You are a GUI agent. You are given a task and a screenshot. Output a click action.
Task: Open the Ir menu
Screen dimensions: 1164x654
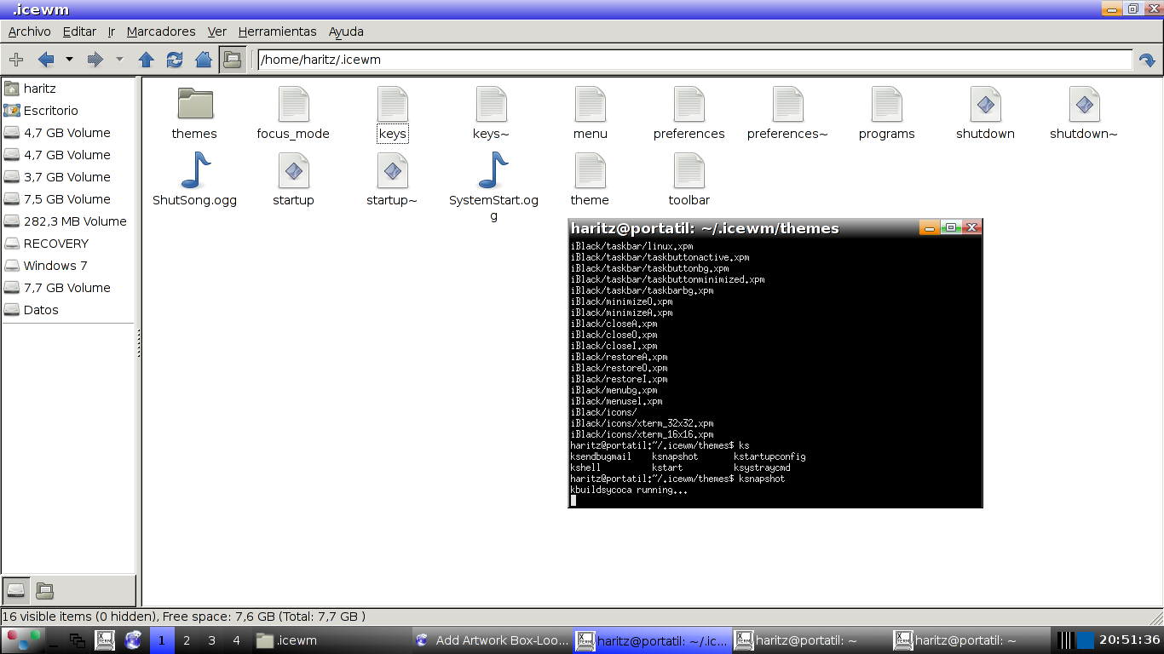(112, 32)
